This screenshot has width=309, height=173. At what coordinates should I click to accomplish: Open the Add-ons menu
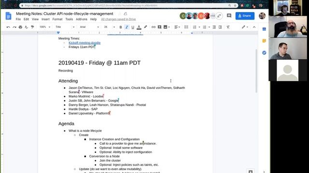[x=82, y=19]
